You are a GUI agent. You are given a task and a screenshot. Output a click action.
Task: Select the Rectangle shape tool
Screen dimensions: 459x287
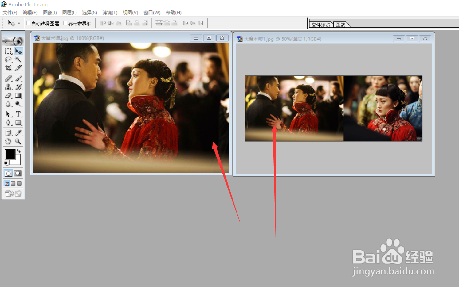tap(18, 123)
